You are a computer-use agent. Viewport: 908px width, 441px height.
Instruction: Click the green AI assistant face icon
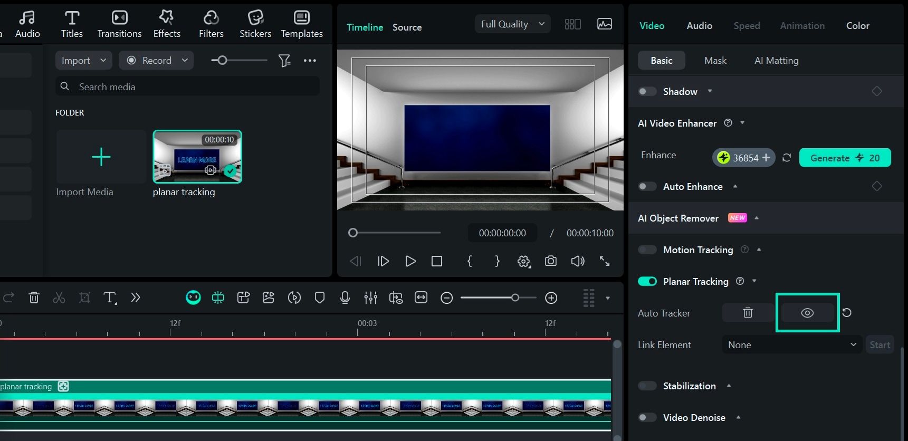(x=193, y=298)
